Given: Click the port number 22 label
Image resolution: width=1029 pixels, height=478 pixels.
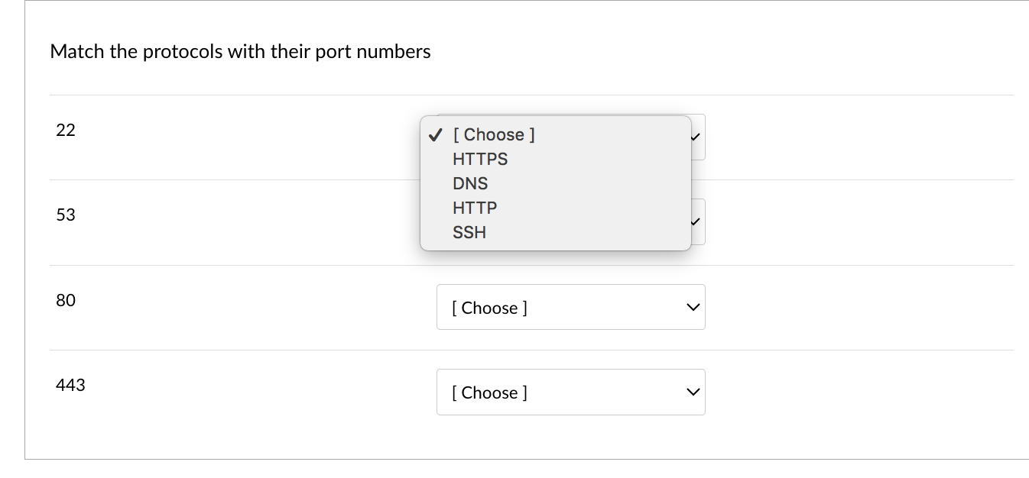Looking at the screenshot, I should 65,130.
